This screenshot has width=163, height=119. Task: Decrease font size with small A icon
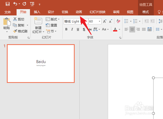110,21
